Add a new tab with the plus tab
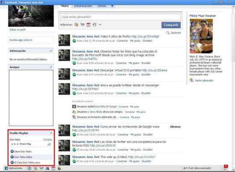 pyautogui.click(x=112, y=6)
